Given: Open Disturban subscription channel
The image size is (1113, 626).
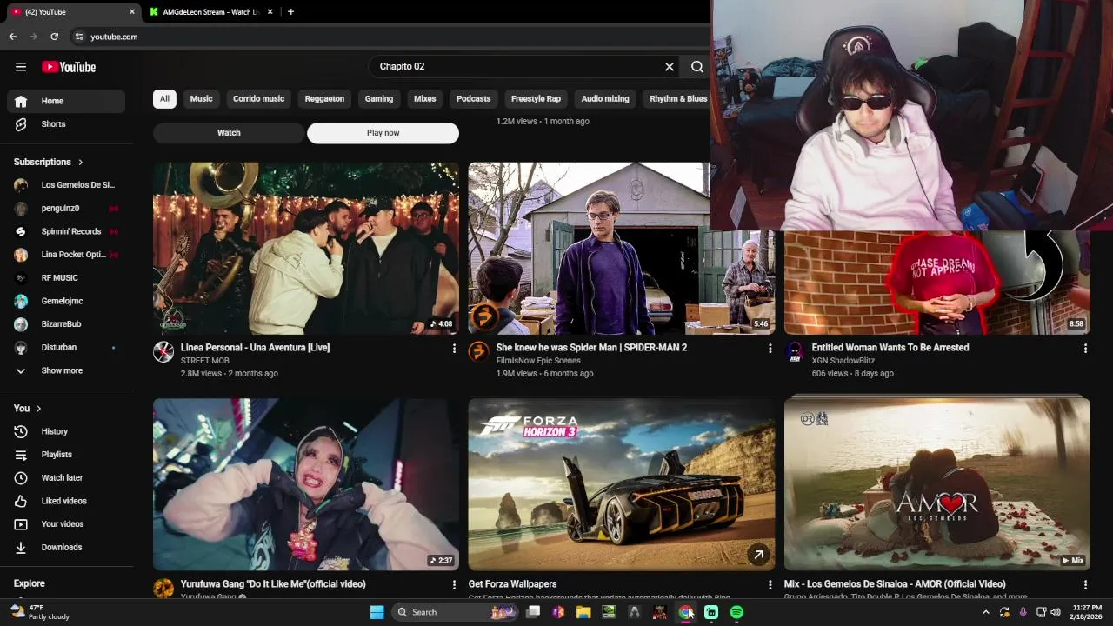Looking at the screenshot, I should tap(66, 347).
